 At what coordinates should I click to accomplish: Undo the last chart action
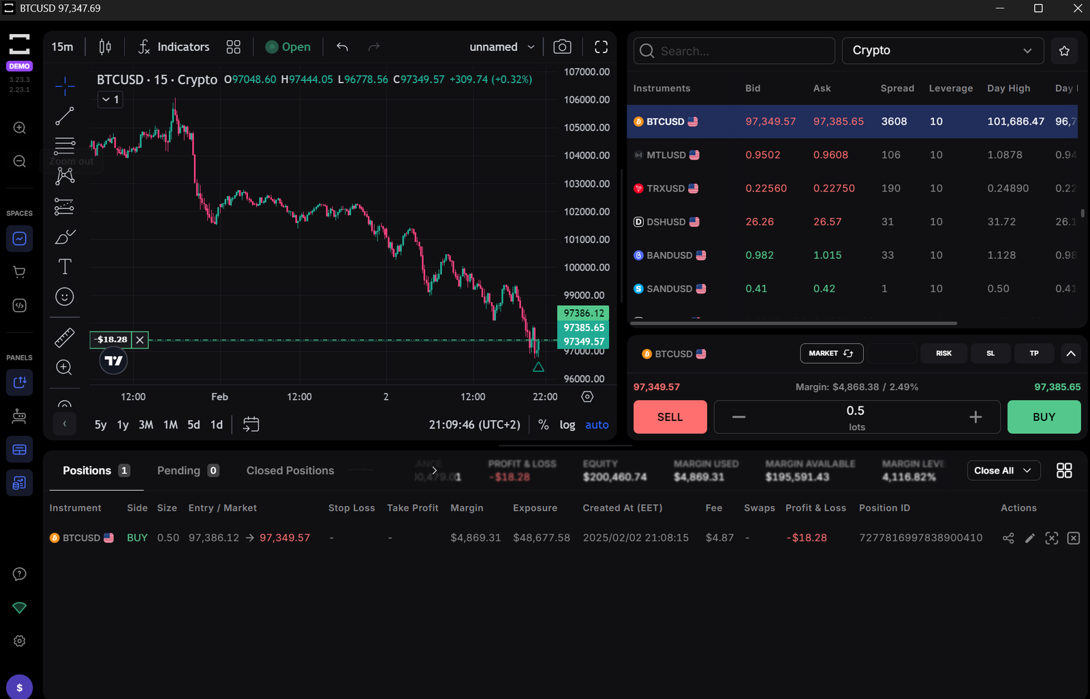click(x=342, y=47)
